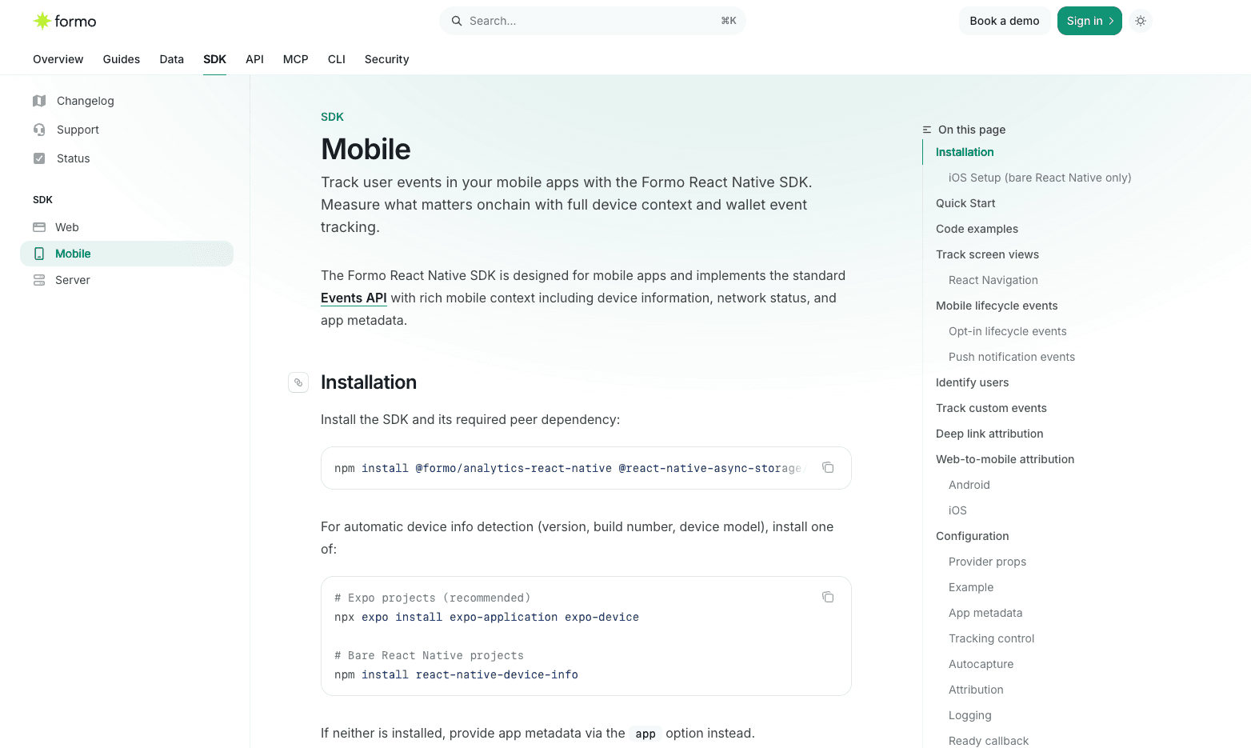Jump to Identify users section
The height and width of the screenshot is (748, 1251).
click(972, 382)
